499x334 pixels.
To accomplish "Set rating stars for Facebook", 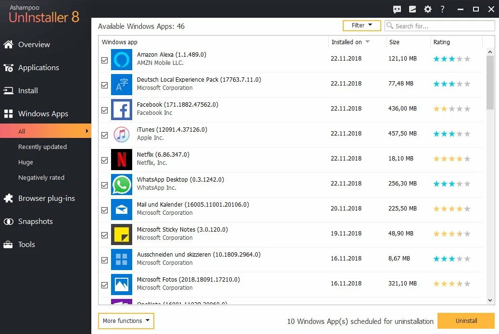I will point(451,109).
